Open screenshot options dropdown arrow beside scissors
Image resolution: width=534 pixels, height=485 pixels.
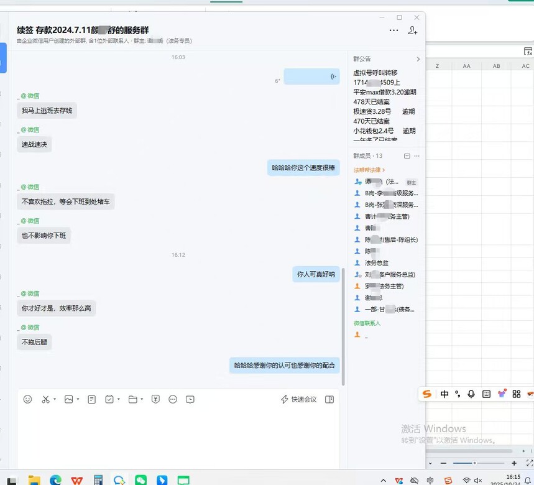(55, 399)
